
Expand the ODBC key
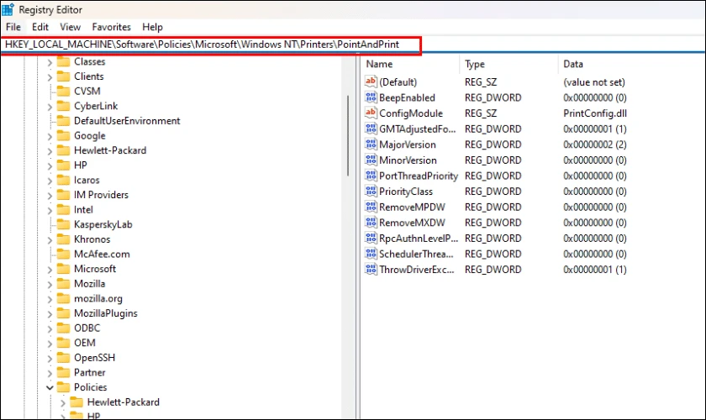(x=50, y=328)
